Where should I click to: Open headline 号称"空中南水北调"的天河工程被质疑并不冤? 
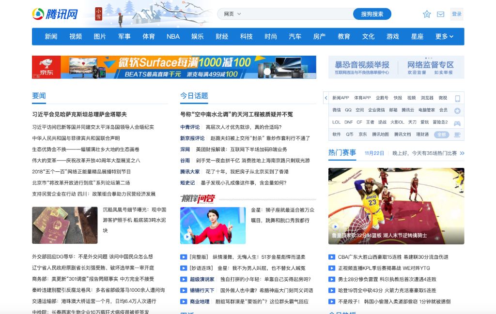(236, 114)
